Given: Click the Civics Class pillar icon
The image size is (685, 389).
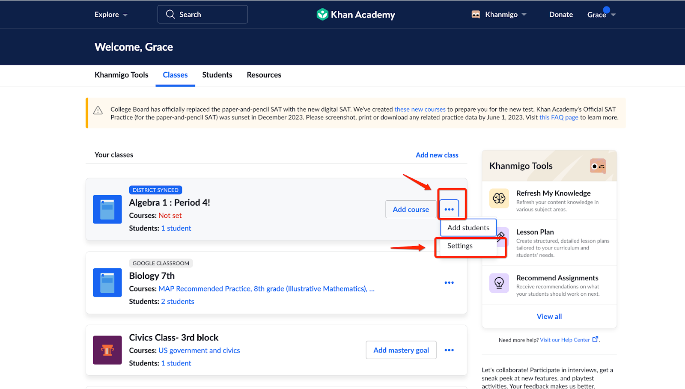Looking at the screenshot, I should coord(107,350).
